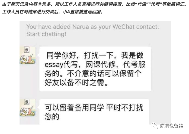Click the Narua name in the system notice

pyautogui.click(x=81, y=27)
